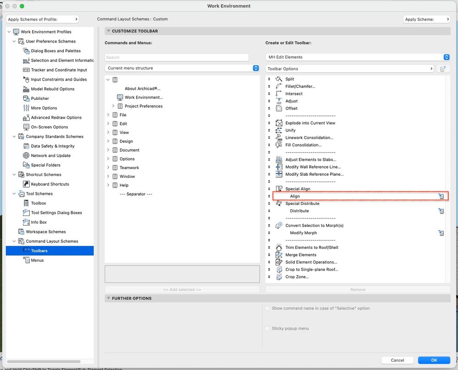This screenshot has width=458, height=370.
Task: Open the Current menu structure dropdown
Action: (x=182, y=68)
